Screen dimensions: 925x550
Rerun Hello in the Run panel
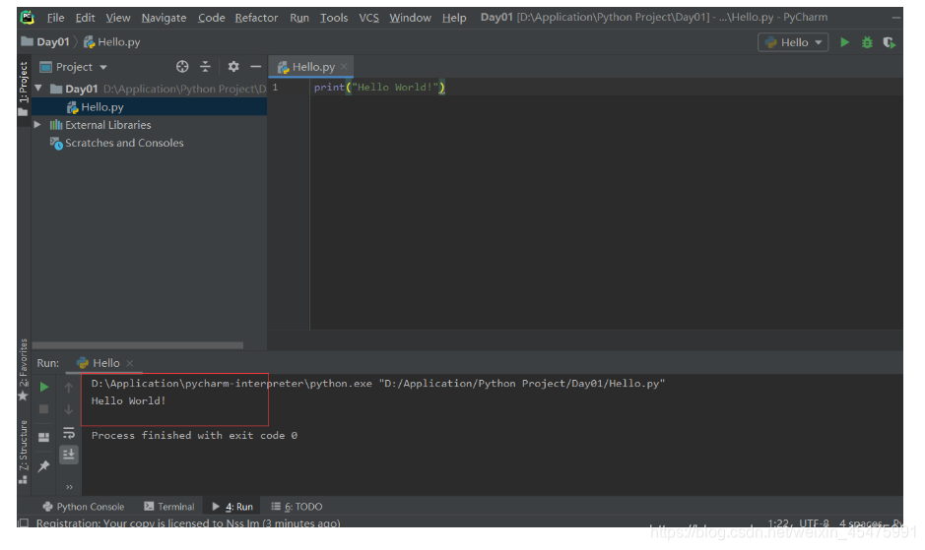pyautogui.click(x=44, y=388)
